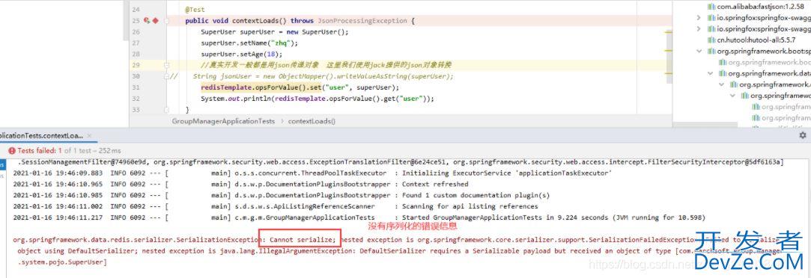Screen dimensions: 811x278
Task: Select the com.alibaba:fastjson library icon
Action: 712,7
